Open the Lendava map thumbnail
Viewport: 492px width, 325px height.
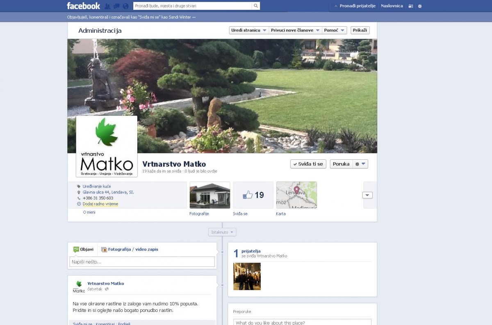296,195
